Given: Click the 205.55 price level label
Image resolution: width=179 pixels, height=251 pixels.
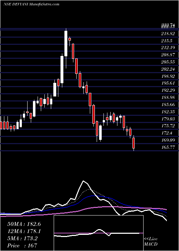Looking at the screenshot, I should [x=168, y=62].
